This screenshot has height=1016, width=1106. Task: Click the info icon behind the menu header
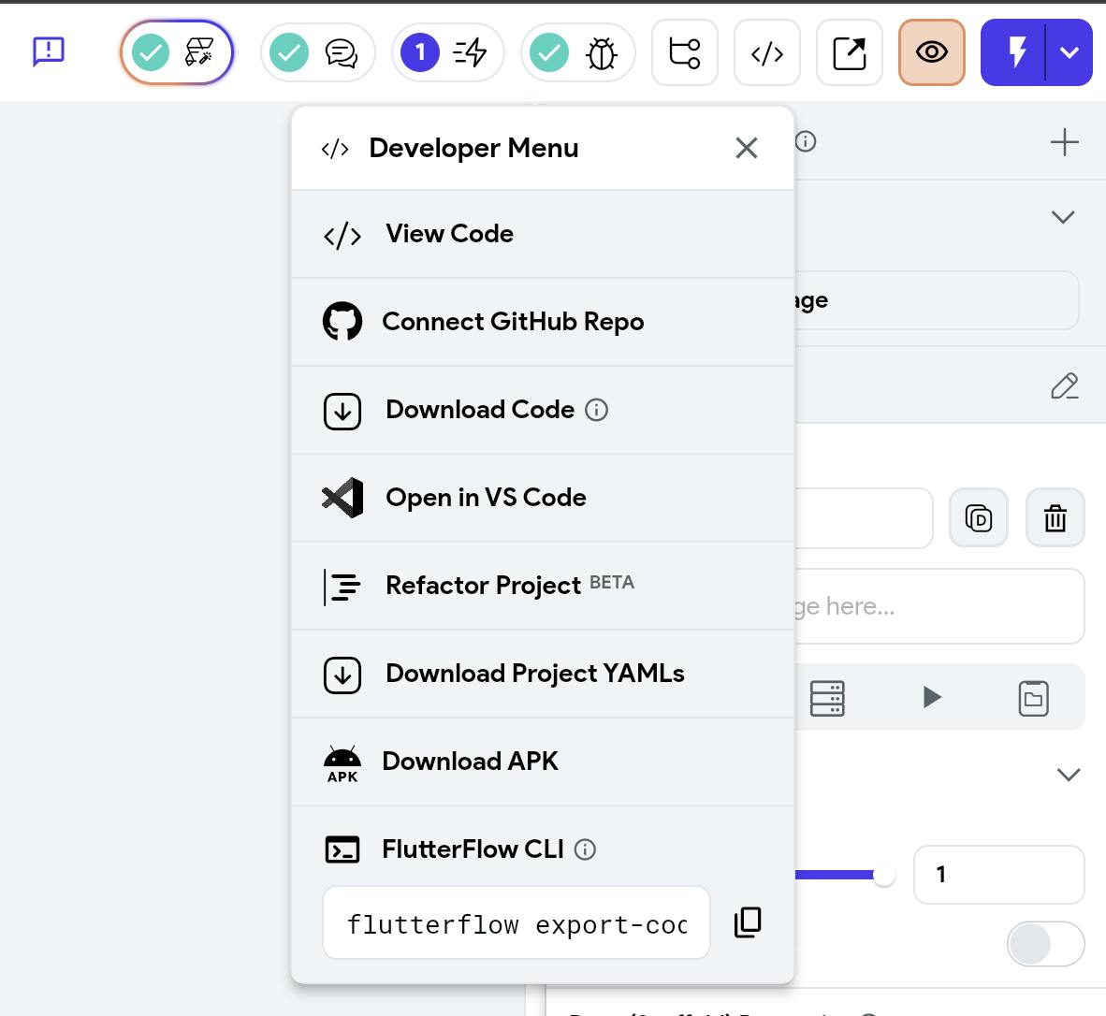coord(806,141)
